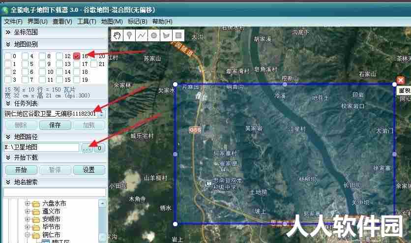Click the top-middle handle of the selection box
This screenshot has height=243, width=411.
click(285, 84)
